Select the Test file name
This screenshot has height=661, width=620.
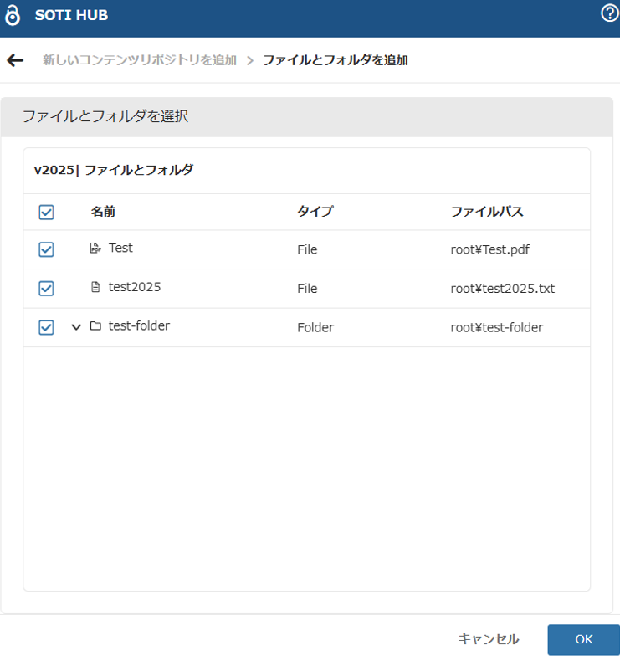(120, 248)
